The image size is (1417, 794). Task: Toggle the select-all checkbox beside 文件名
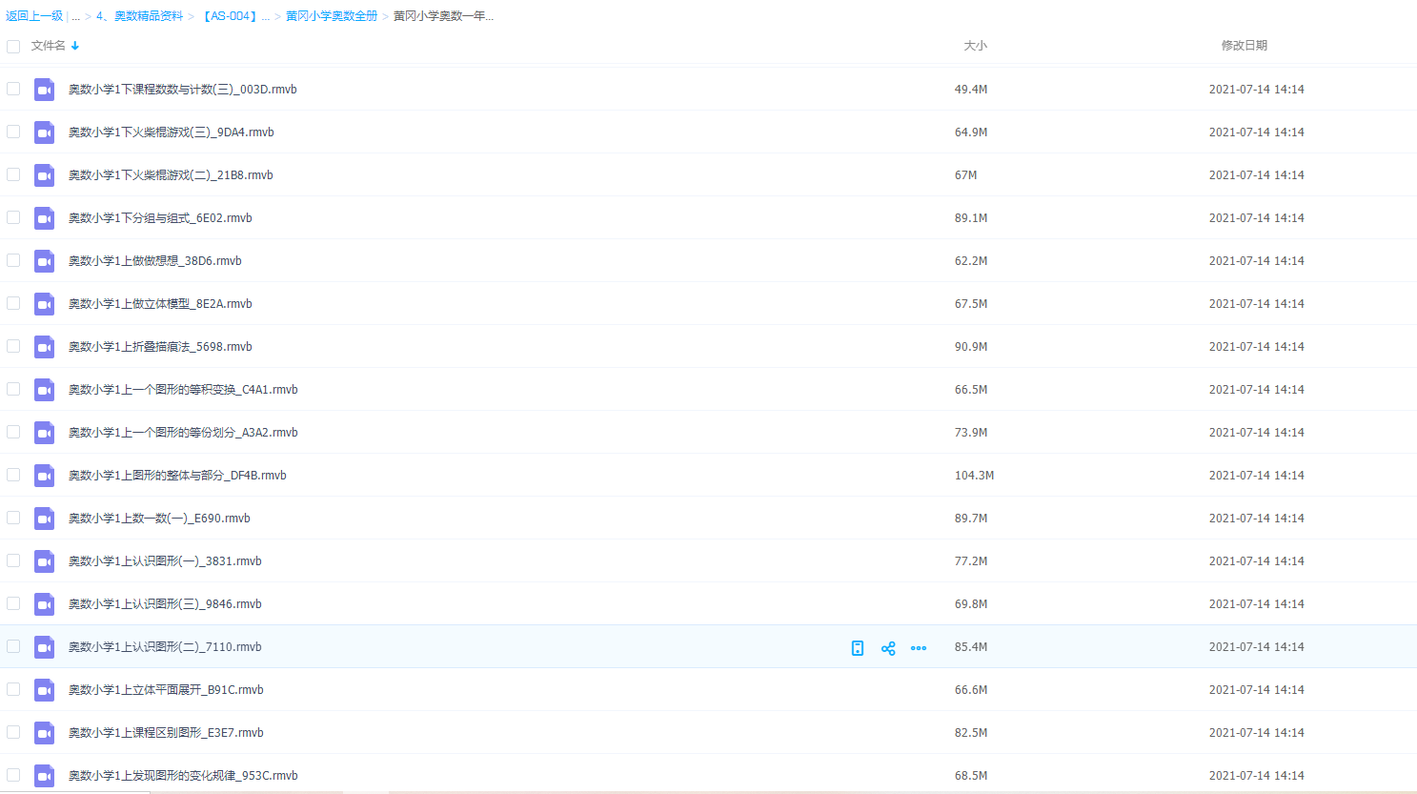[x=13, y=46]
